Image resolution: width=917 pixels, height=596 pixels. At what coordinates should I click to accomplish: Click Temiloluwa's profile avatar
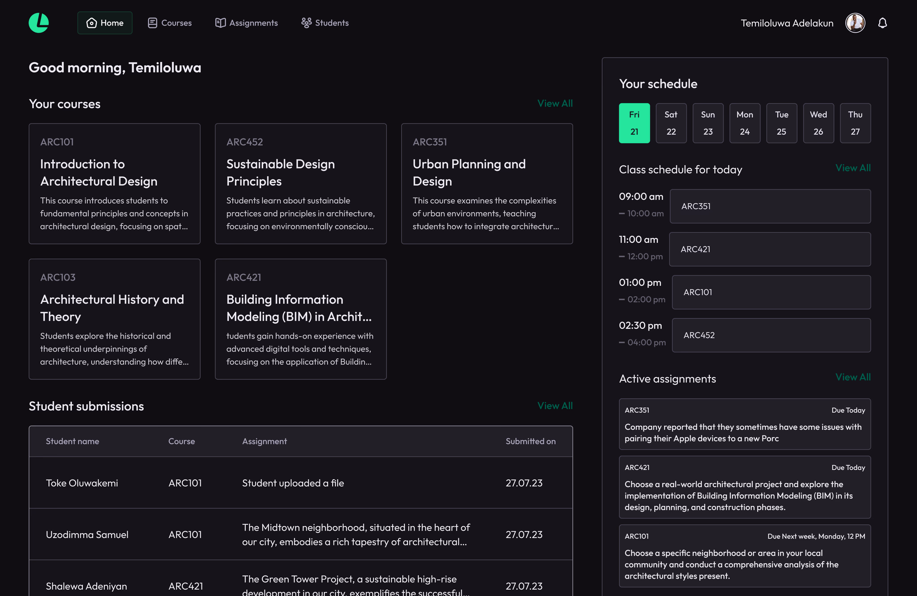pyautogui.click(x=855, y=22)
